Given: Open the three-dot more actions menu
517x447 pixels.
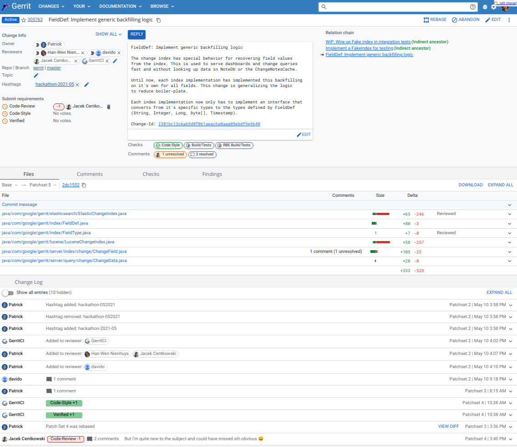Looking at the screenshot, I should 509,20.
